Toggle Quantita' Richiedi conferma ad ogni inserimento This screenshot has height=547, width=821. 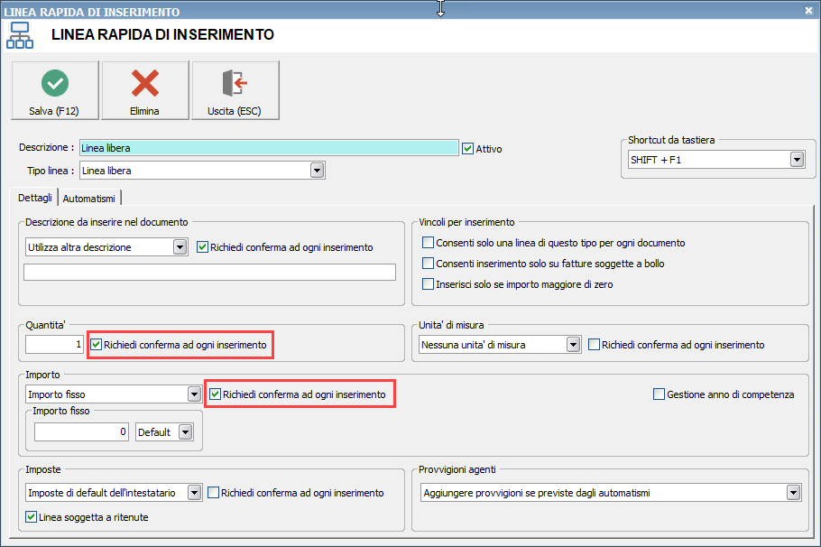tap(96, 344)
